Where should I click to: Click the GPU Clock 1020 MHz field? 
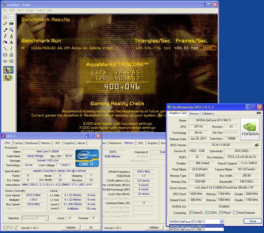(196, 194)
